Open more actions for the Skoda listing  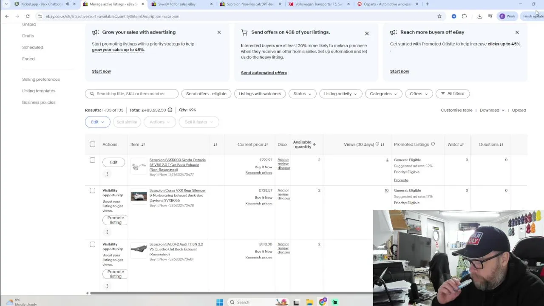coord(107,173)
